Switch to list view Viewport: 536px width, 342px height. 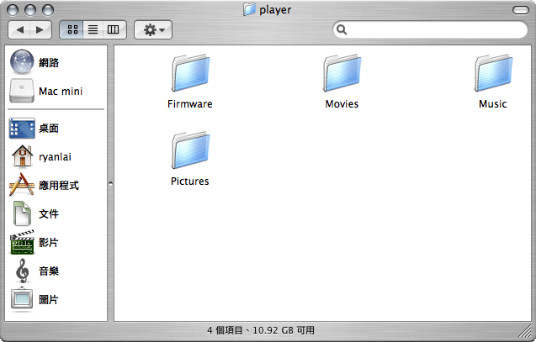coord(93,30)
